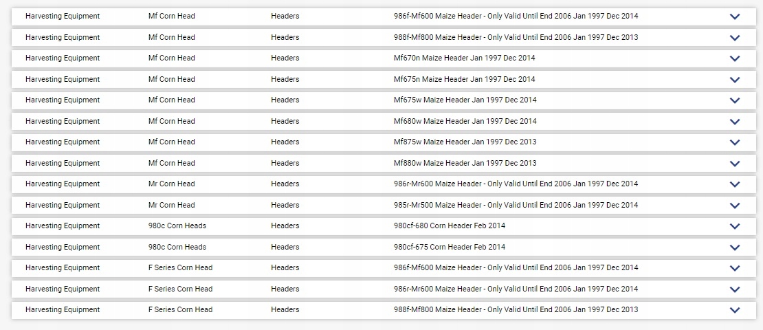This screenshot has width=763, height=330.
Task: Expand the 980cf-680 Corn Header row chevron
Action: pos(735,226)
